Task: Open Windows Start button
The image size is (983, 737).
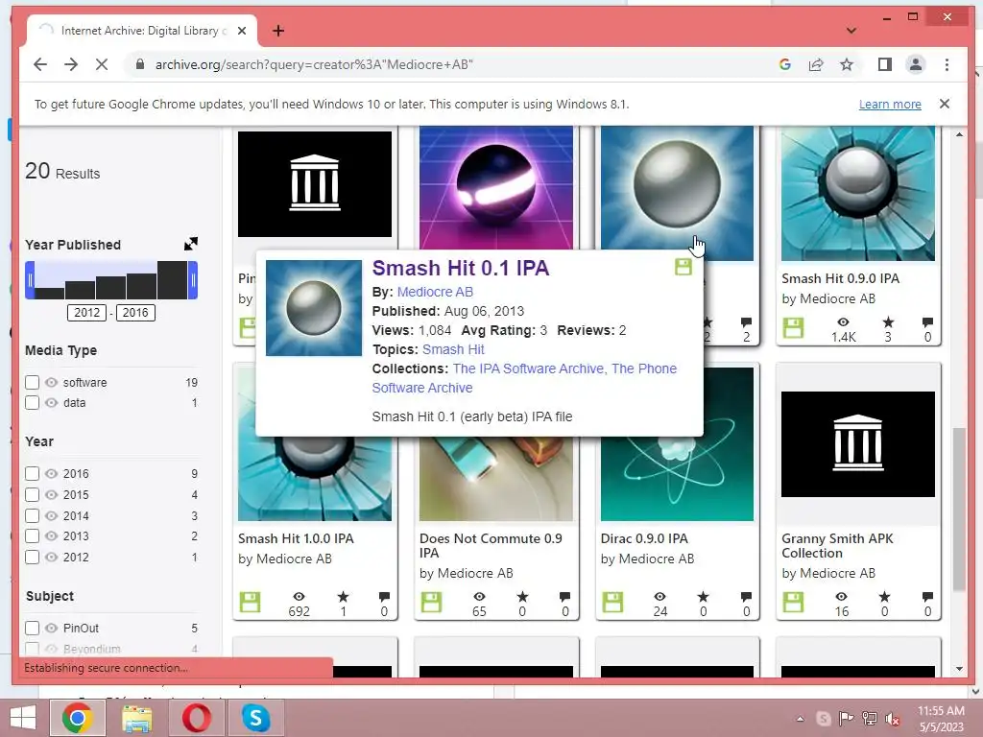Action: click(23, 718)
